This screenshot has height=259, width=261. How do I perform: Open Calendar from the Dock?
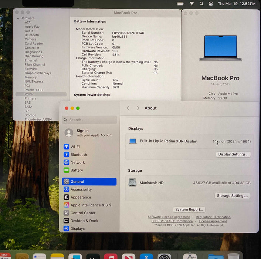(x=5, y=256)
